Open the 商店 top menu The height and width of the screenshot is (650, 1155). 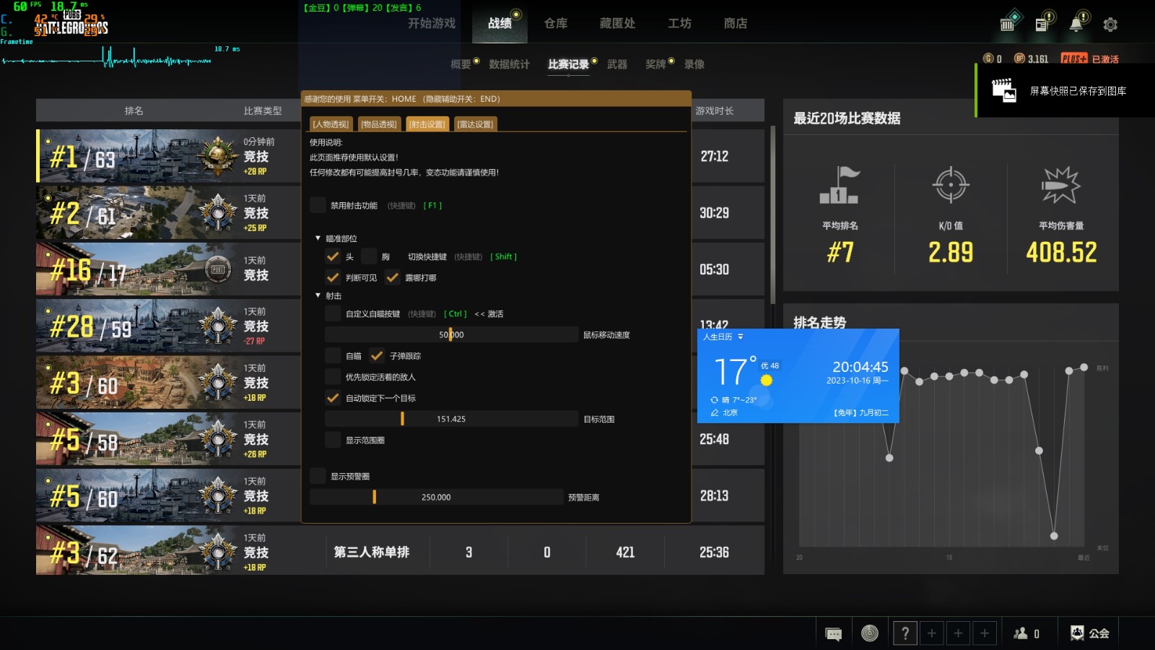coord(736,23)
